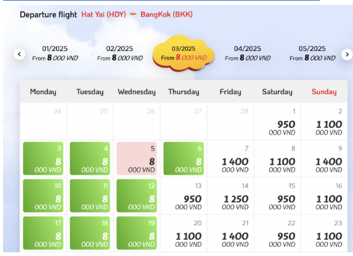Go to previous months with left arrow
353x256 pixels.
(x=19, y=54)
